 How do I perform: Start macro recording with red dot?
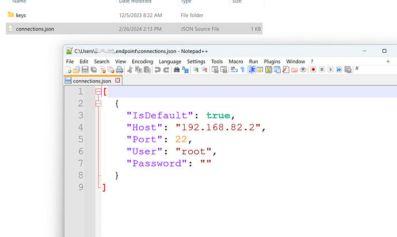[x=313, y=69]
